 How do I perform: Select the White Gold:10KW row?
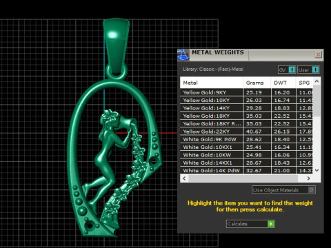tap(246, 155)
